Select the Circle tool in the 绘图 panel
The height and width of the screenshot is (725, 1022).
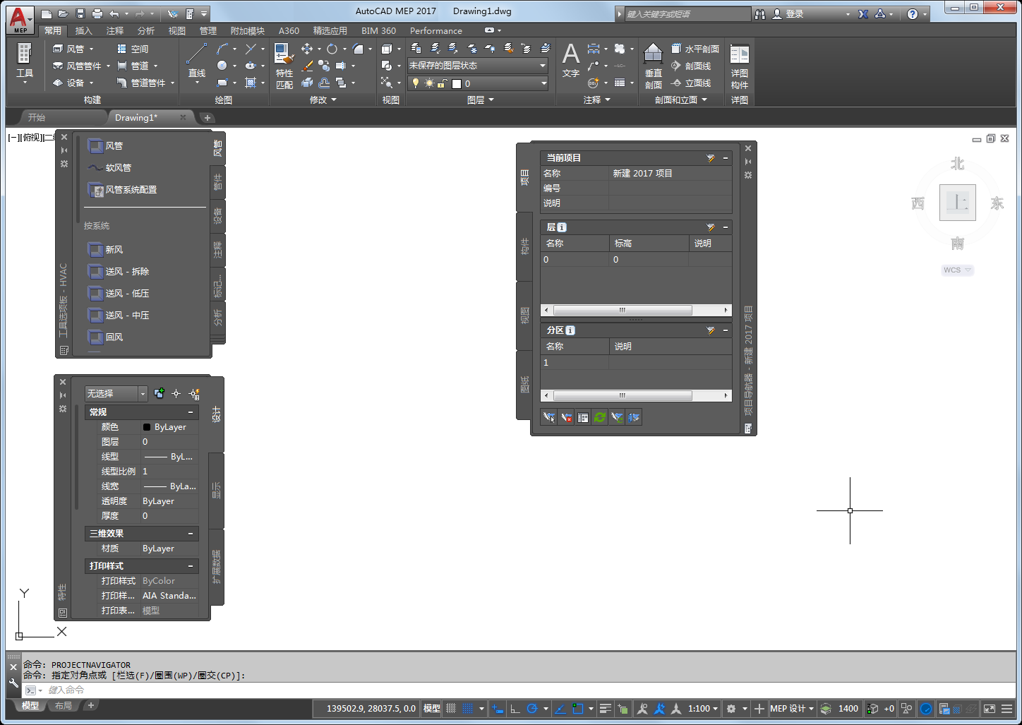click(222, 66)
